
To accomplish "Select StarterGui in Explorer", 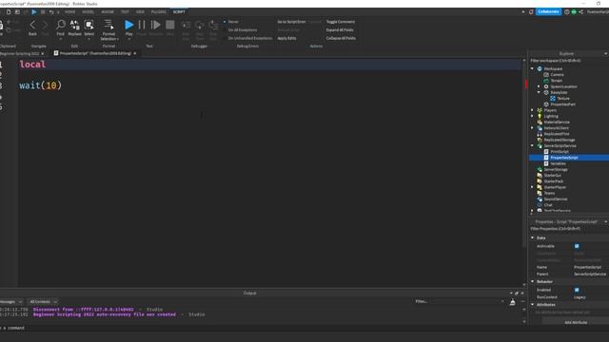I will [x=552, y=175].
